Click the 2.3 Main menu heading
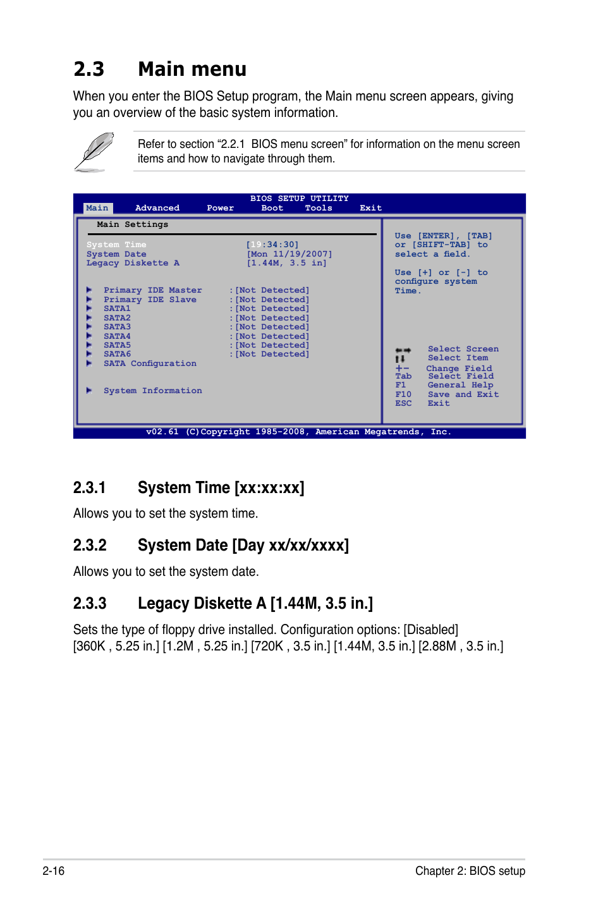This screenshot has width=603, height=909. [160, 69]
